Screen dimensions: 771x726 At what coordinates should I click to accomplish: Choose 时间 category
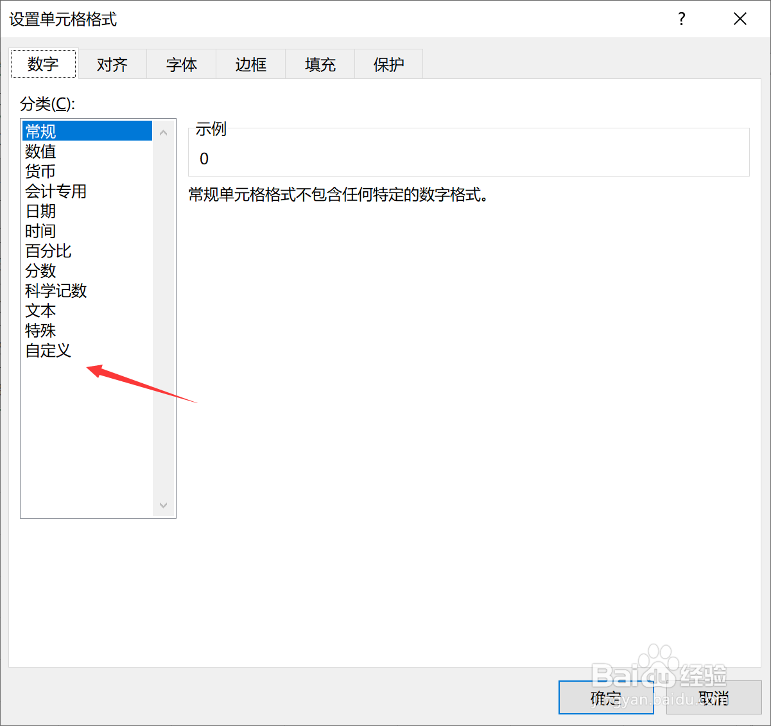[x=87, y=231]
